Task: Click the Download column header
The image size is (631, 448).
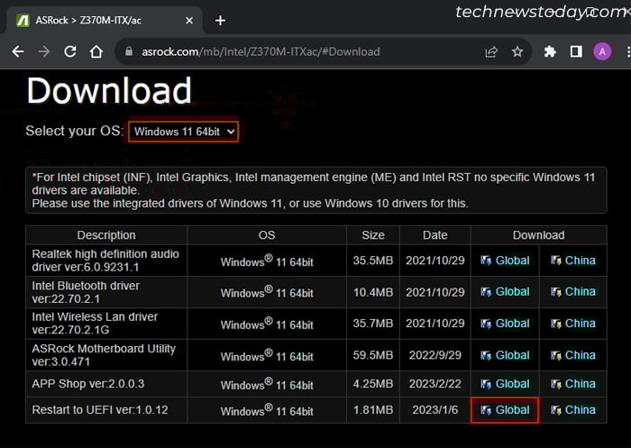Action: pos(538,235)
